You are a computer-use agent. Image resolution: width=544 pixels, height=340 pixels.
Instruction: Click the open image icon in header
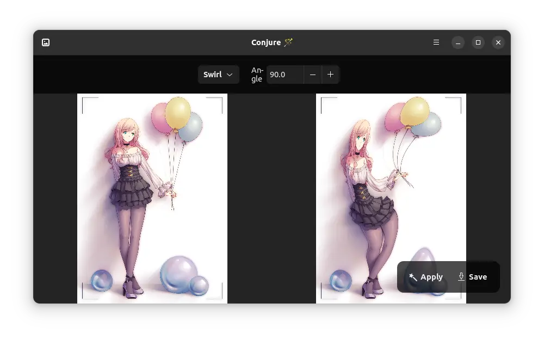point(46,42)
